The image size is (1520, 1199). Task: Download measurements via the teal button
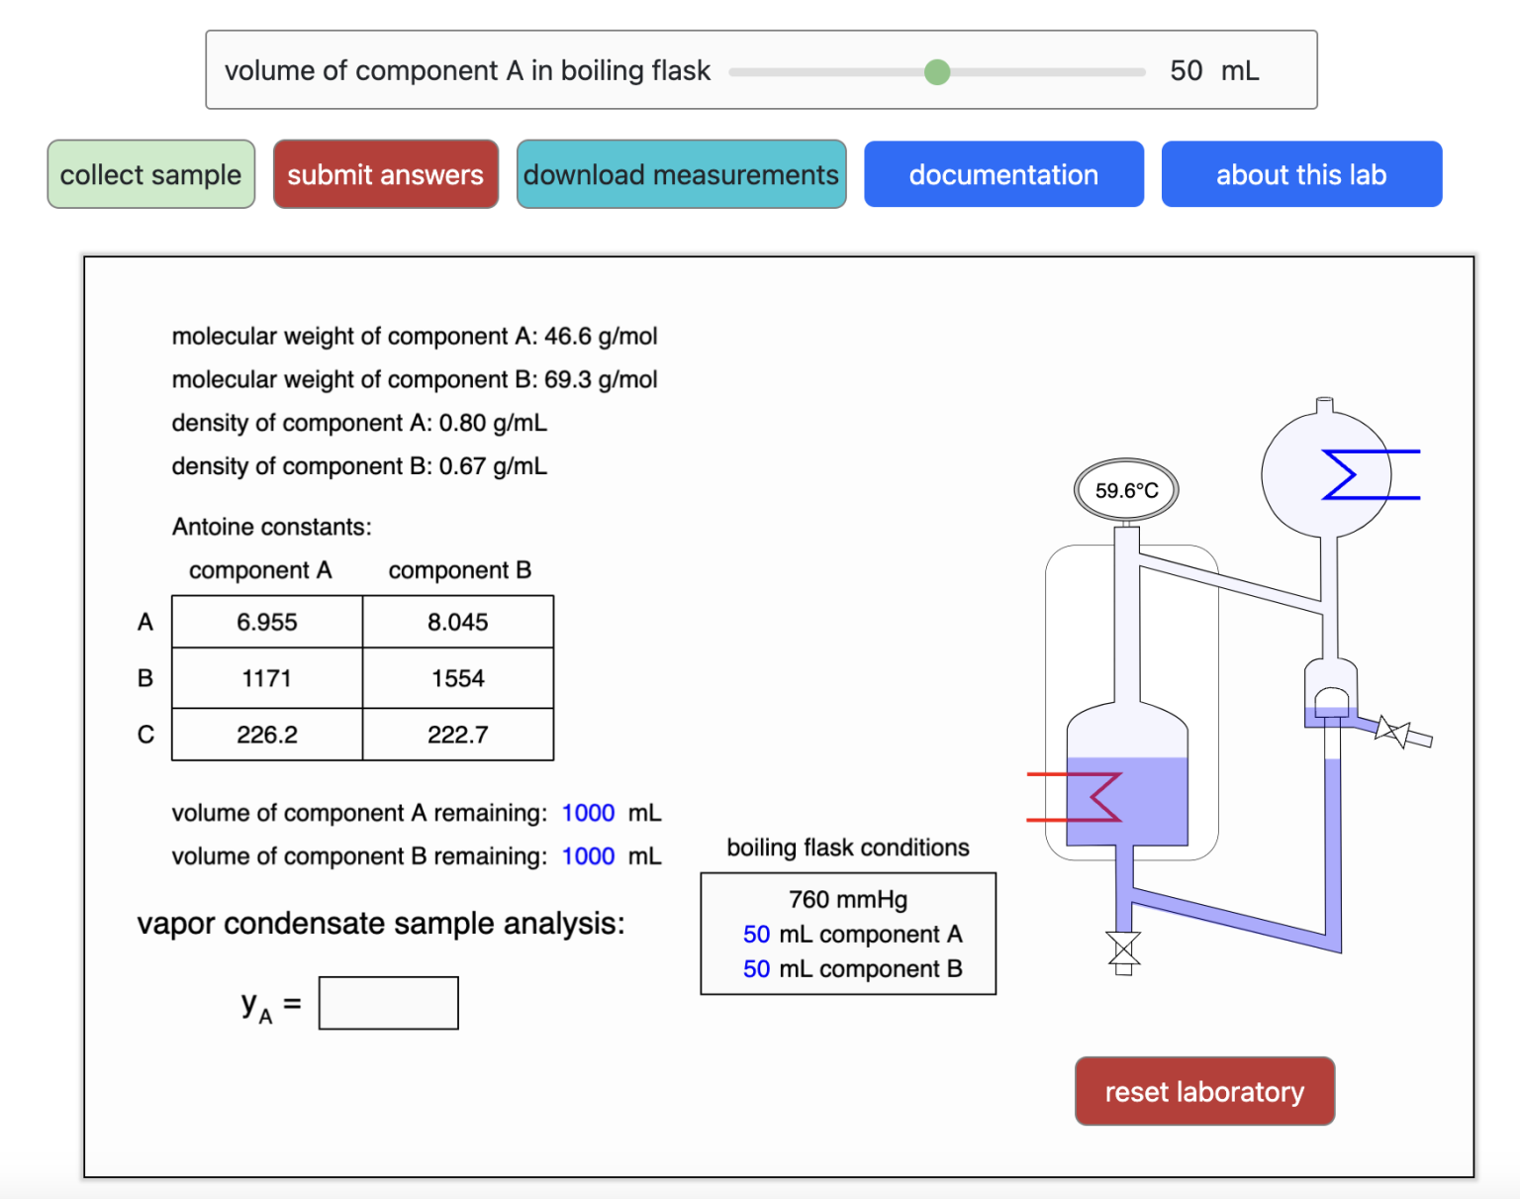pos(681,174)
